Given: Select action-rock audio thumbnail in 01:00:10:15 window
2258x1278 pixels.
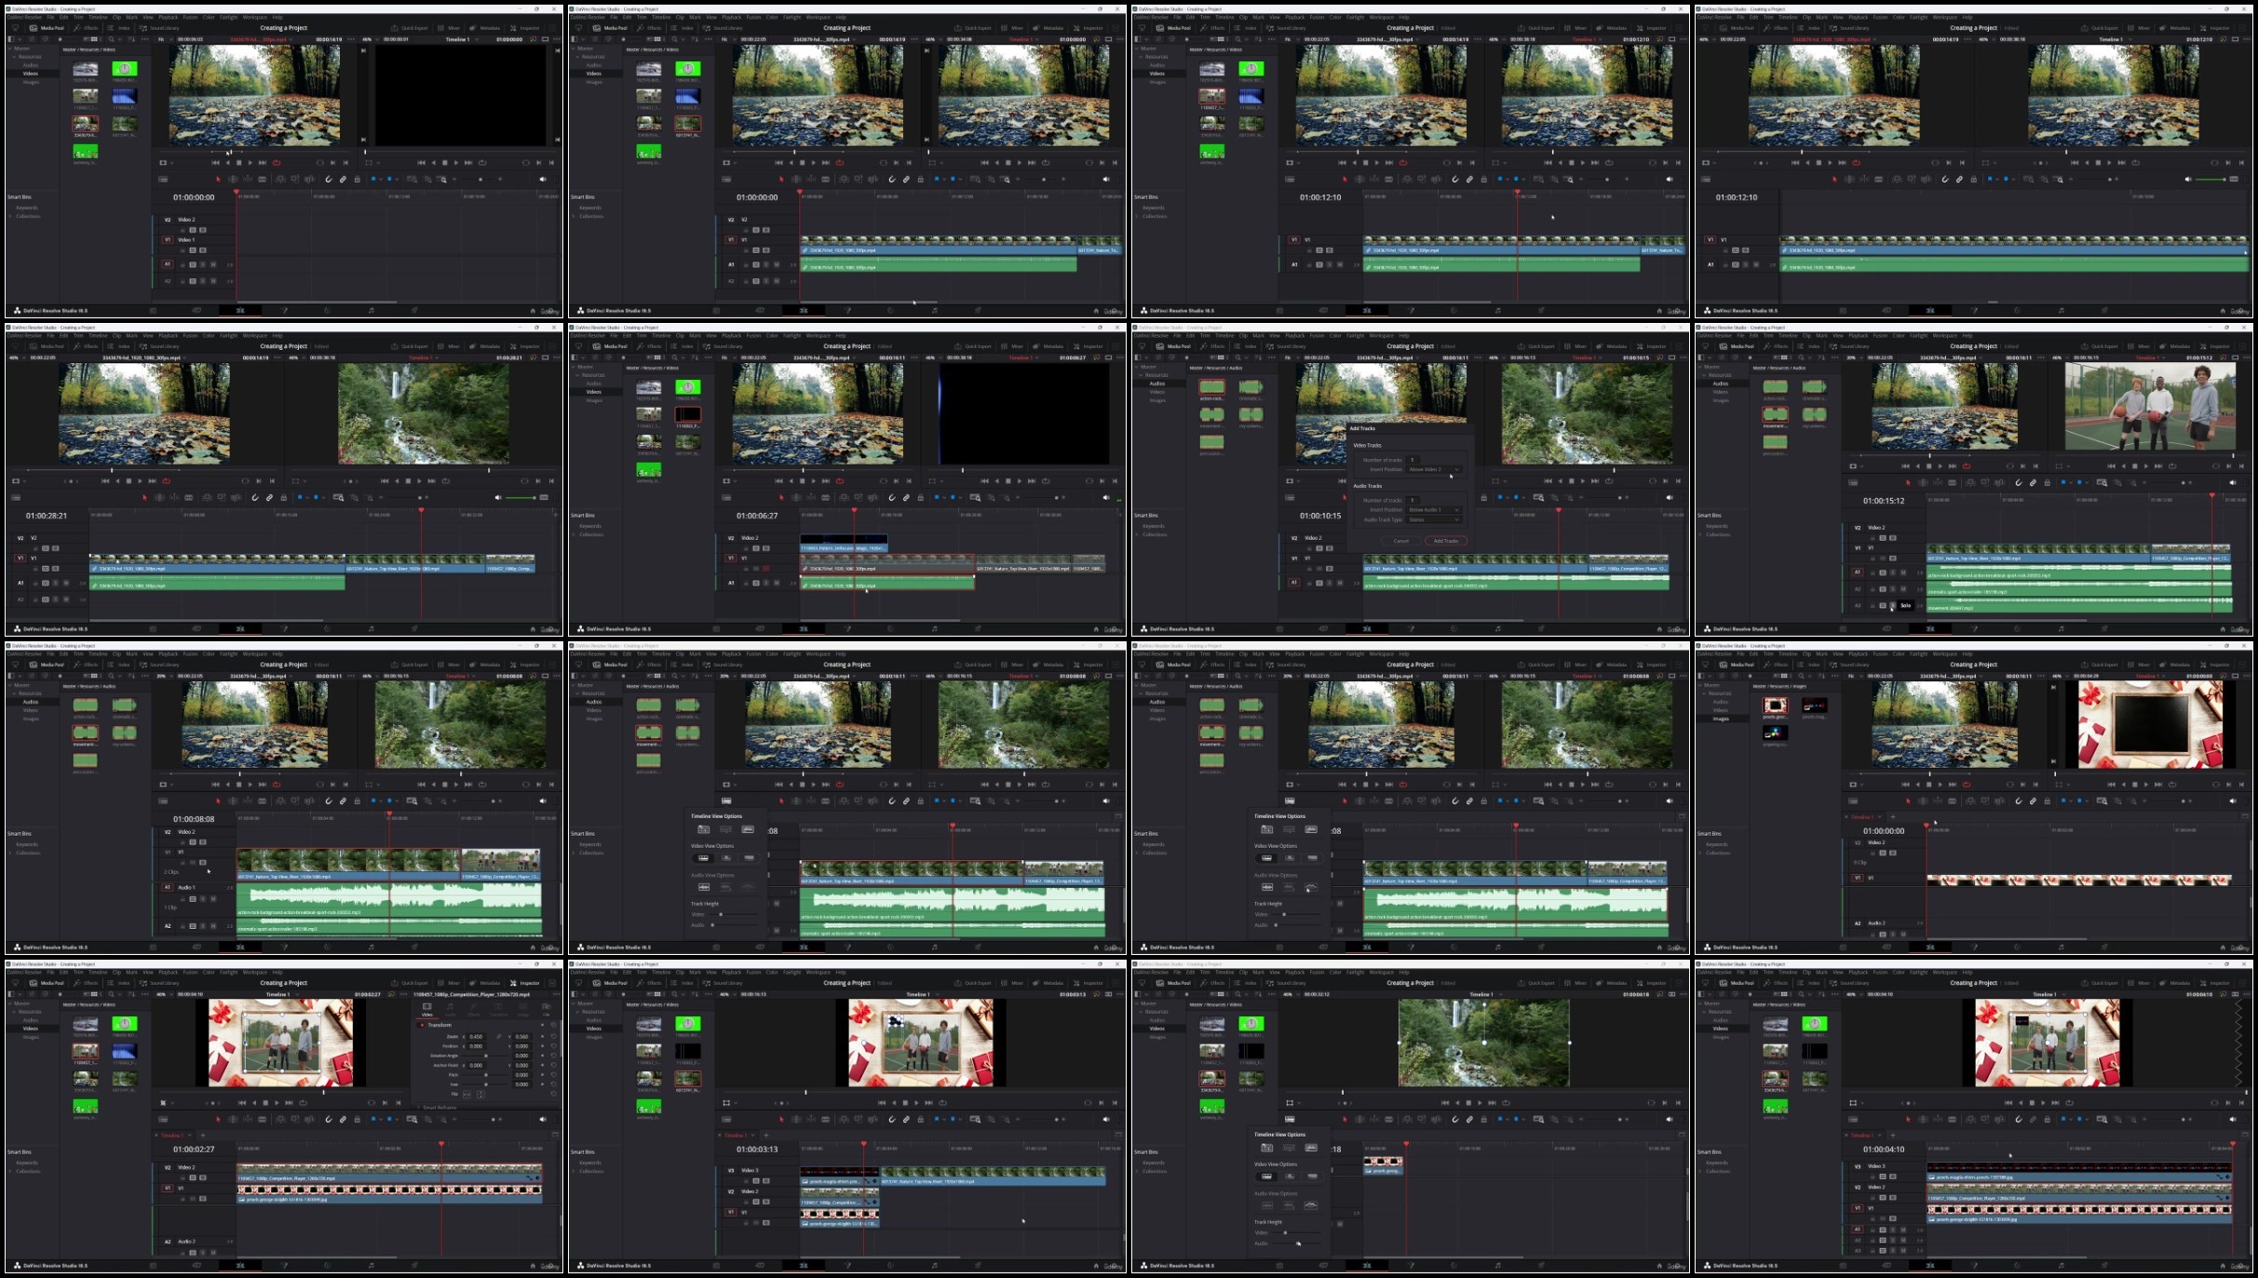Looking at the screenshot, I should (x=1211, y=387).
